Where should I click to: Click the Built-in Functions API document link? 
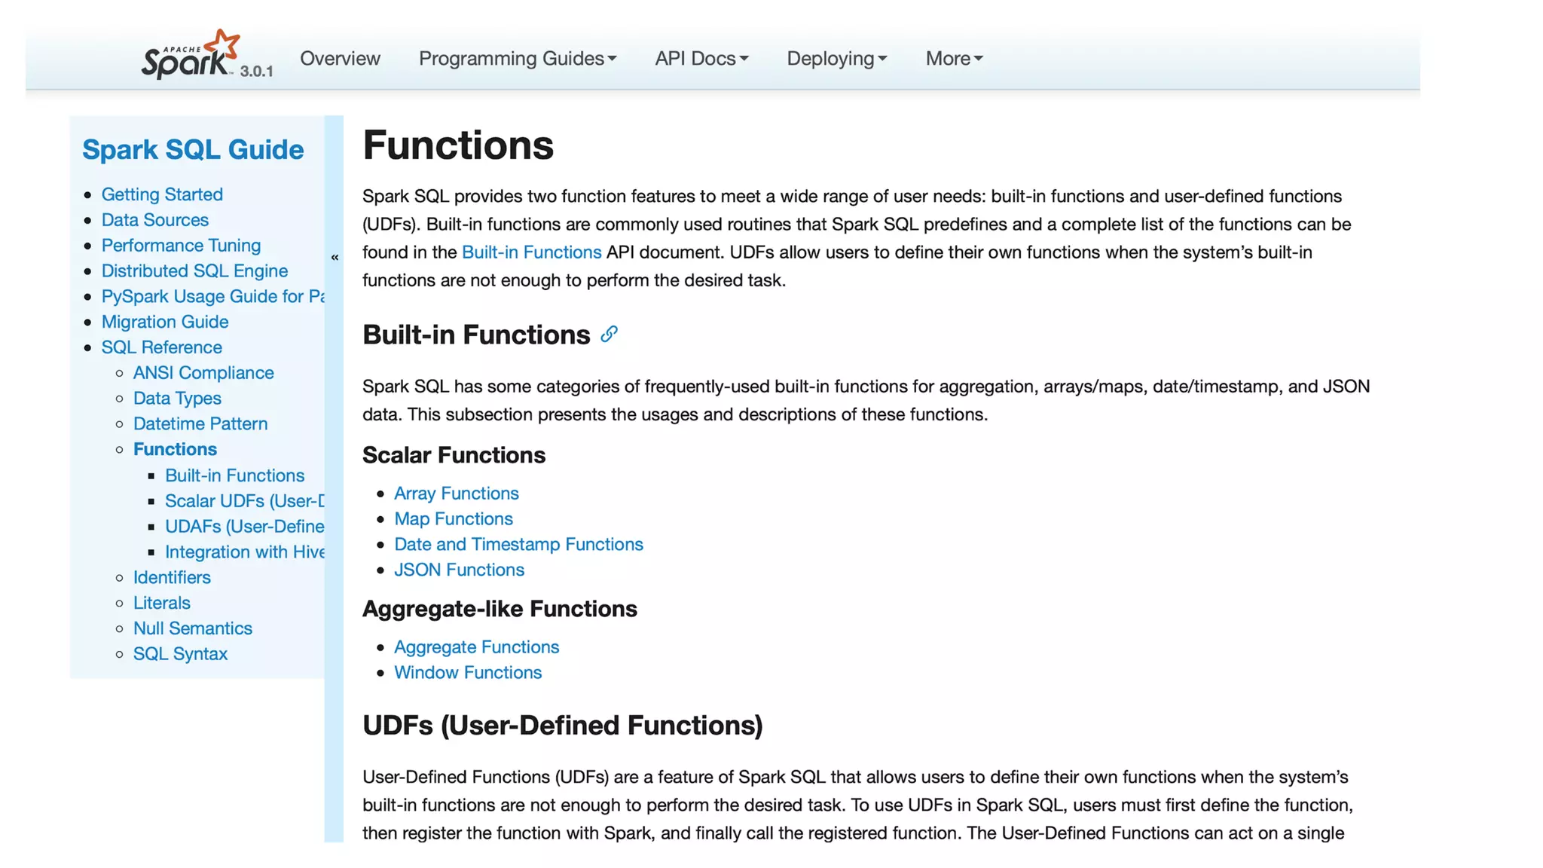coord(531,252)
